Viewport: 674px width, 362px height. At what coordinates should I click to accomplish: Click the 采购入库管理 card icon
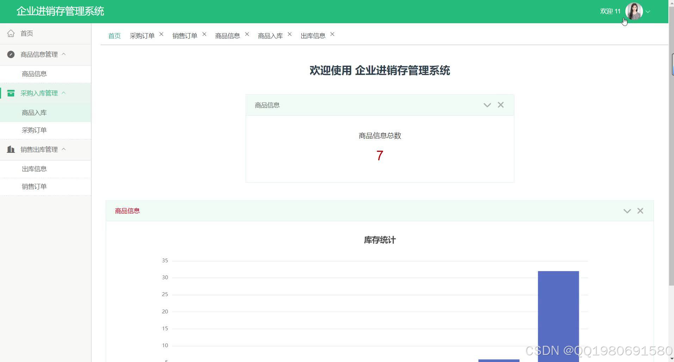11,93
